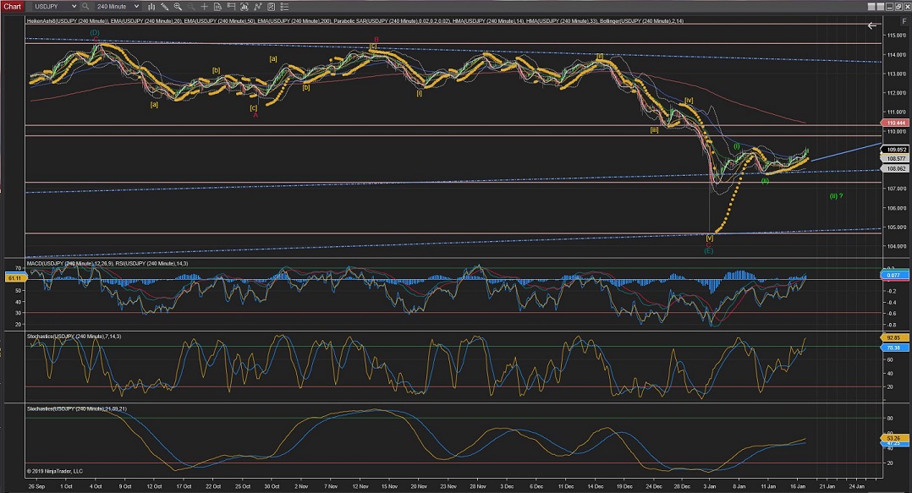The image size is (912, 493).
Task: Click the [v] wave label near low
Action: [x=710, y=238]
